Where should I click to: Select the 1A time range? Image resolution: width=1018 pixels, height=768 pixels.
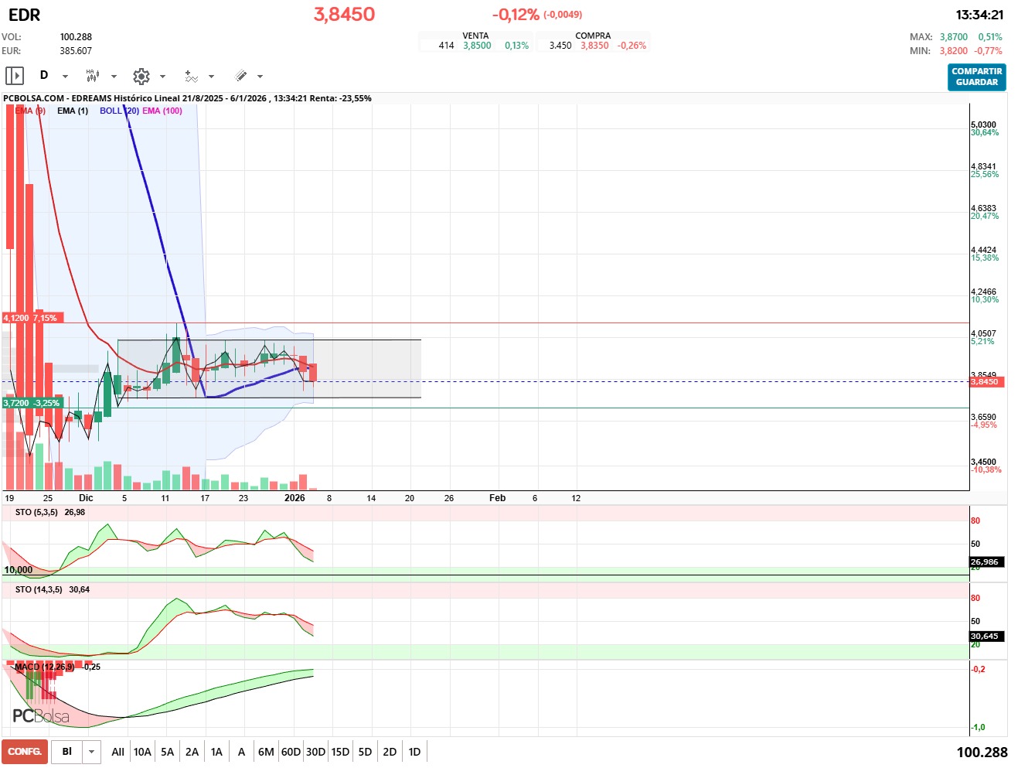click(216, 752)
